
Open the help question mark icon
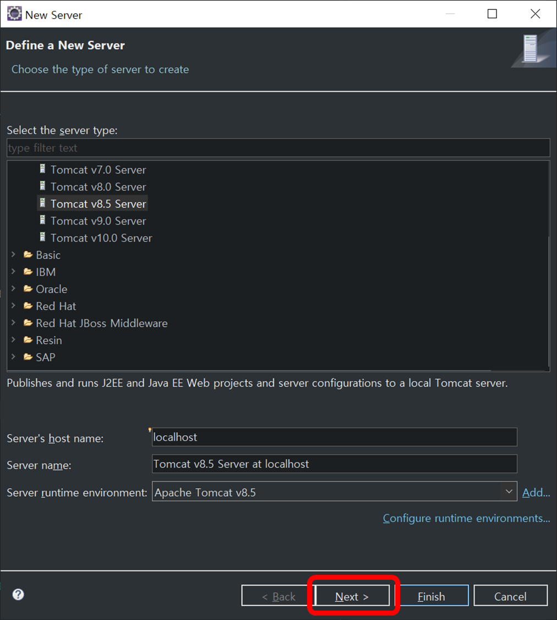[x=18, y=594]
